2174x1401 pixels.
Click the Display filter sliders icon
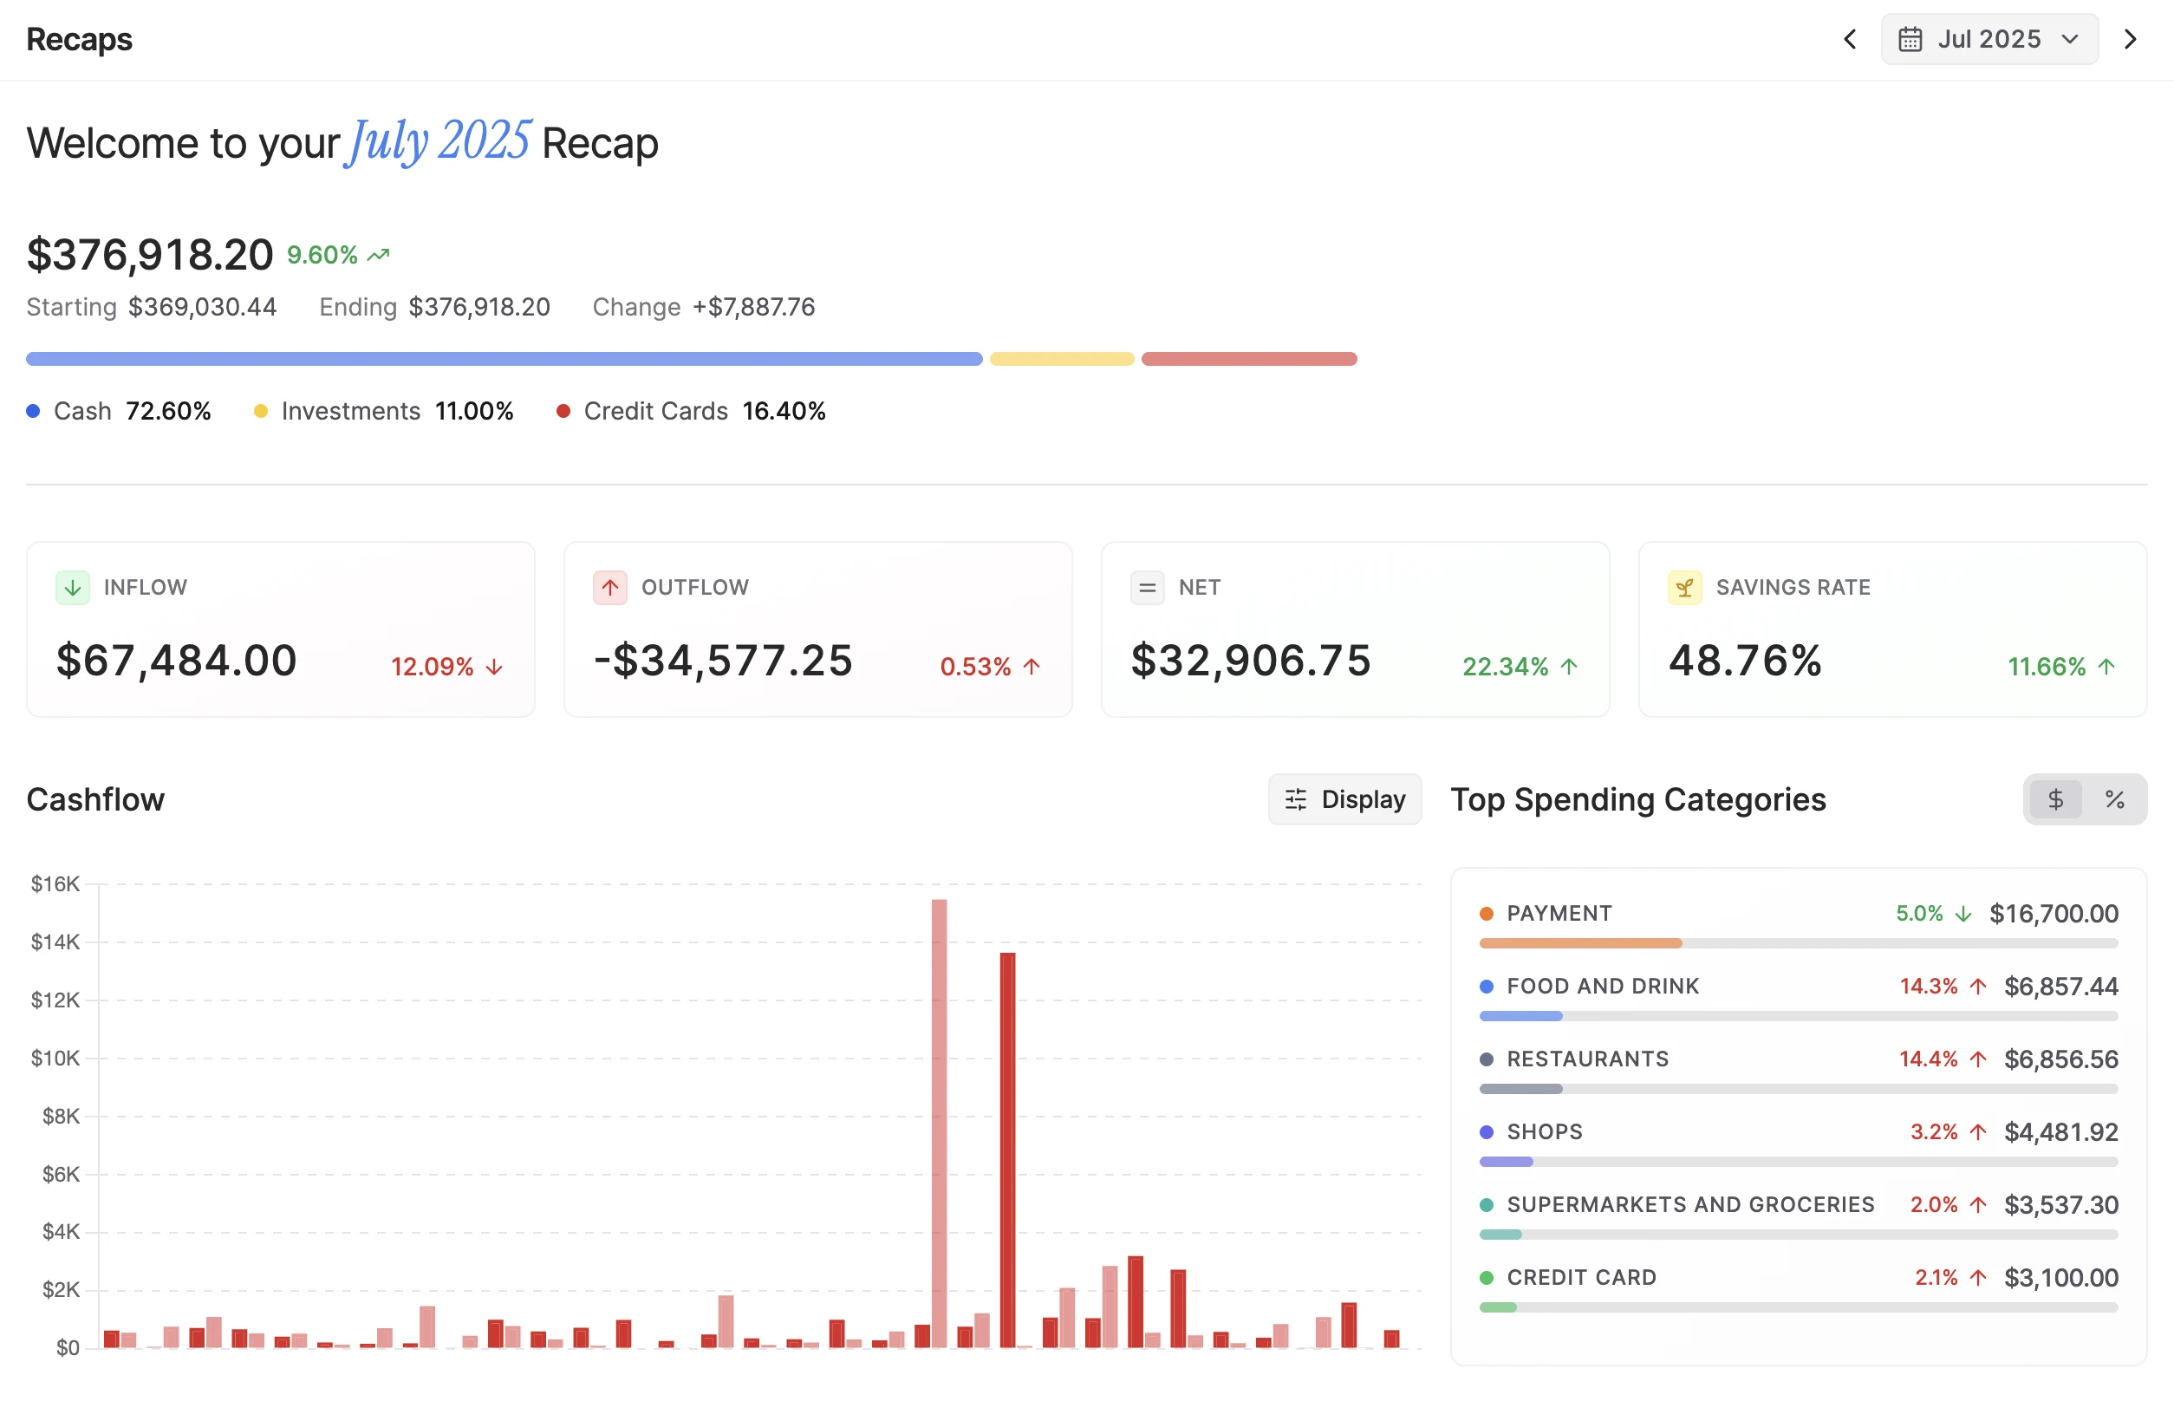click(x=1295, y=798)
